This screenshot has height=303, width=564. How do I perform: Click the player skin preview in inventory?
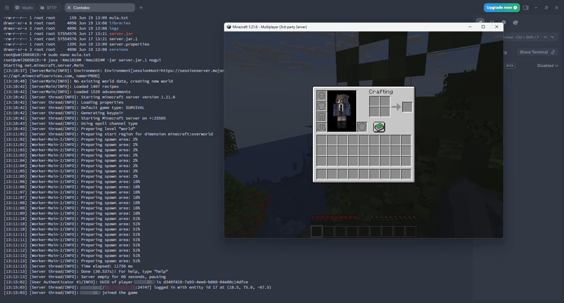point(341,111)
